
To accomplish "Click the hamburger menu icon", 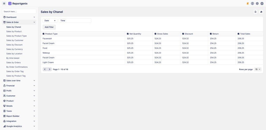I will pyautogui.click(x=4, y=4).
